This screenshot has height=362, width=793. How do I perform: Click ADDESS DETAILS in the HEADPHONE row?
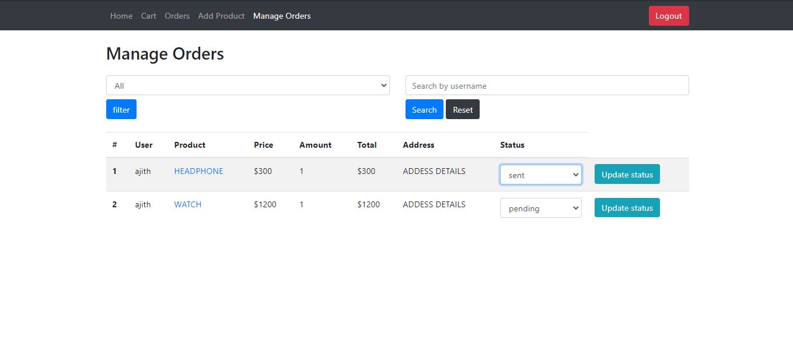pos(434,171)
